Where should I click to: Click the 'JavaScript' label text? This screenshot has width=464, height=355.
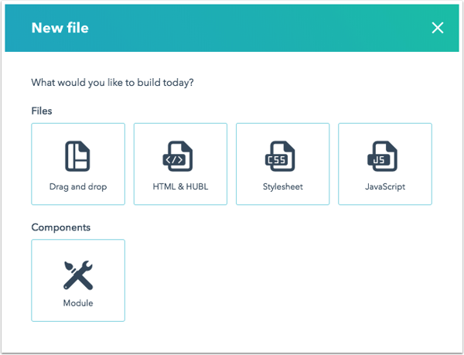(x=385, y=186)
